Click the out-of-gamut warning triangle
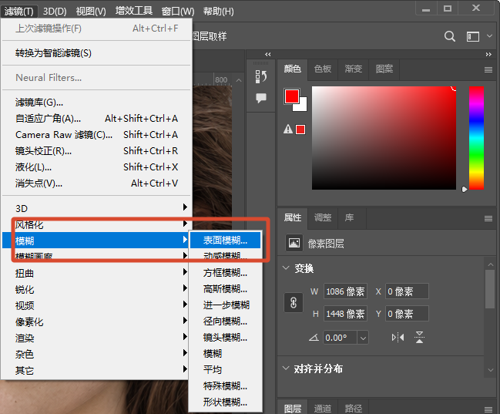The image size is (500, 414). pos(288,129)
